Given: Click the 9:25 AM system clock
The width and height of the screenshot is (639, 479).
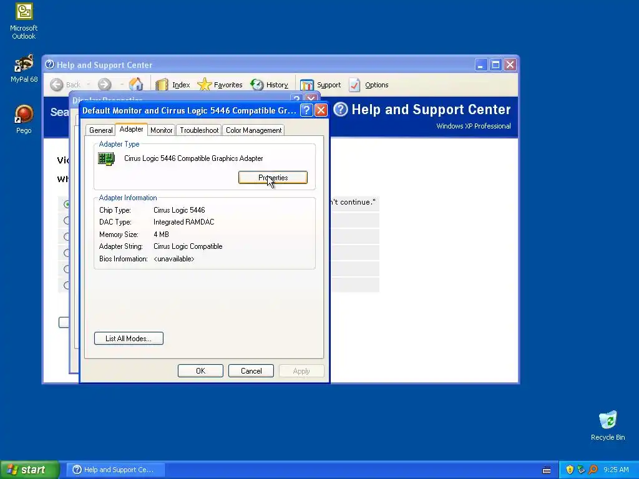Looking at the screenshot, I should pyautogui.click(x=616, y=470).
